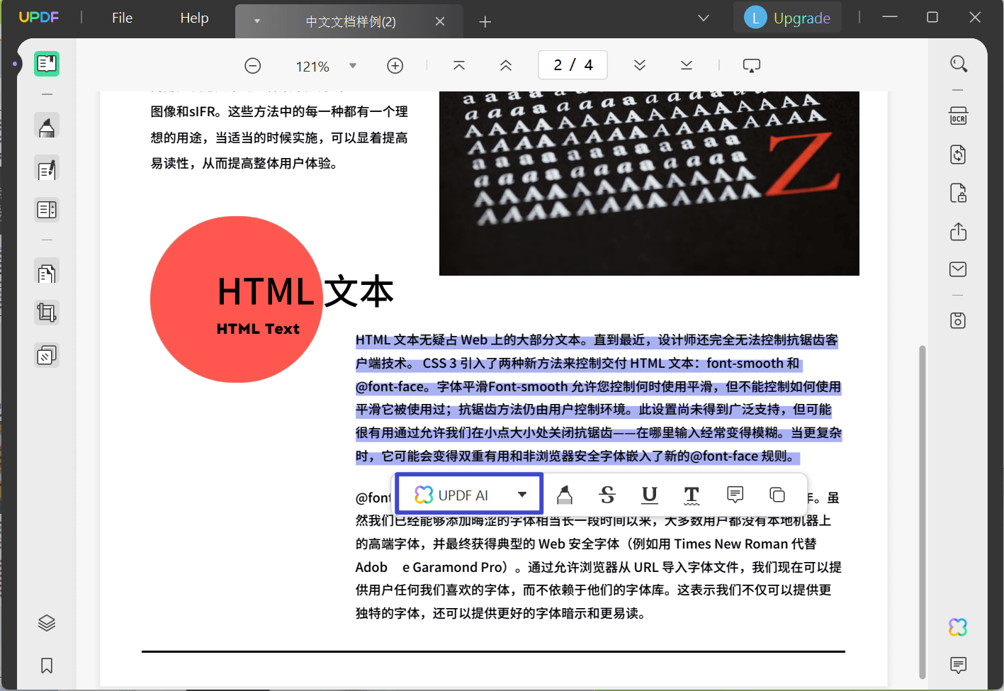
Task: Open the UPDF AI dropdown arrow
Action: (x=522, y=493)
